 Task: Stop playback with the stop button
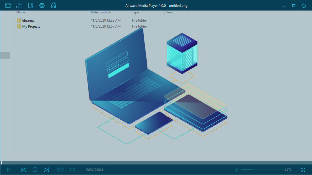tap(35, 170)
